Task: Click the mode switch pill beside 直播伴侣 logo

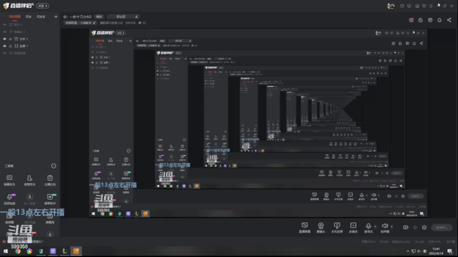Action: tap(42, 6)
